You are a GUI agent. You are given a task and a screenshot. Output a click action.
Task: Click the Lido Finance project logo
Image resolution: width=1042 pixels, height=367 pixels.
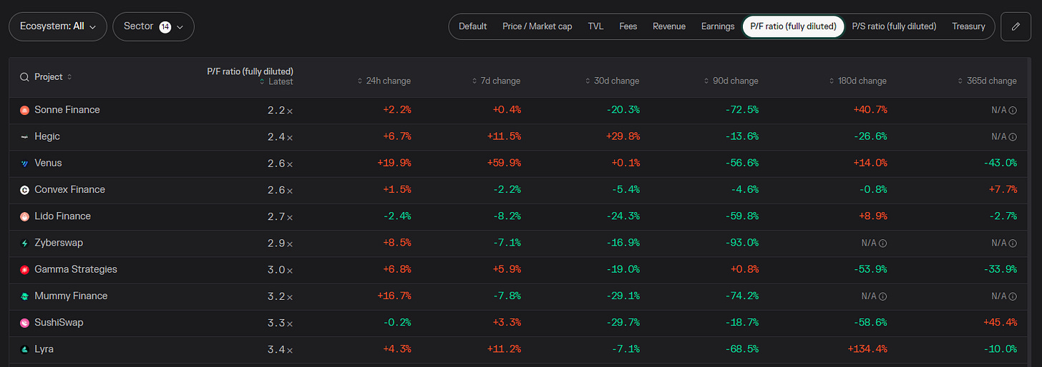tap(24, 216)
